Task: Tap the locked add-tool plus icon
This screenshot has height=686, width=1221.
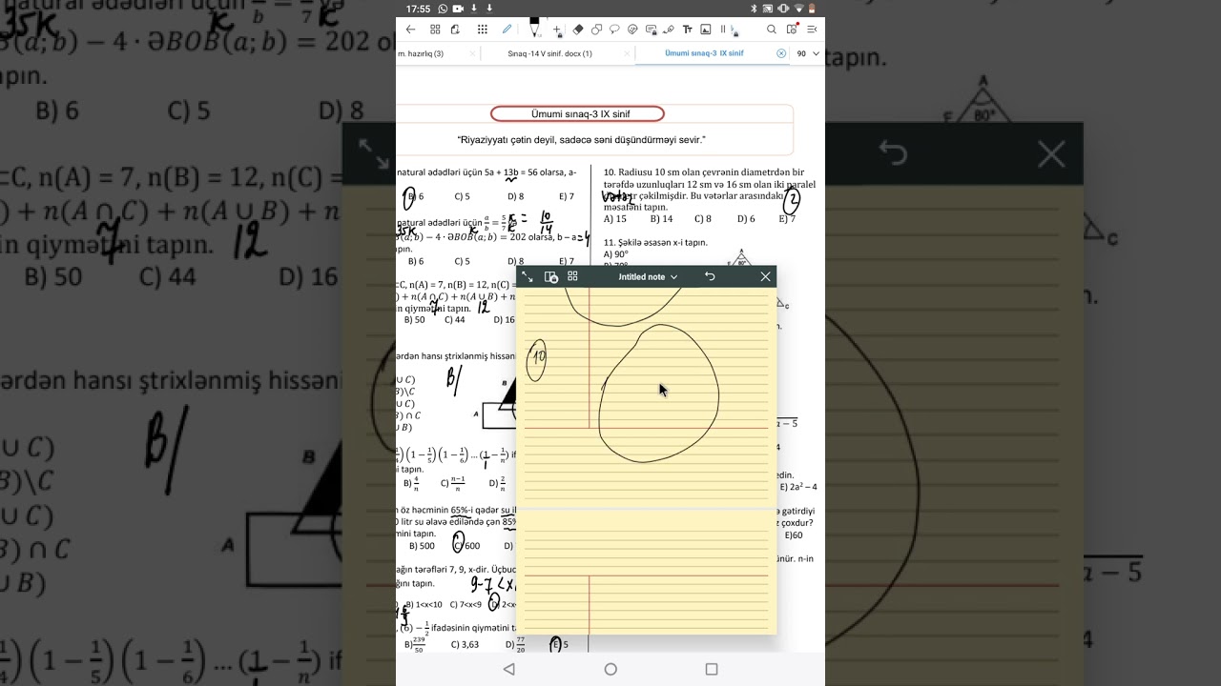Action: (x=557, y=30)
